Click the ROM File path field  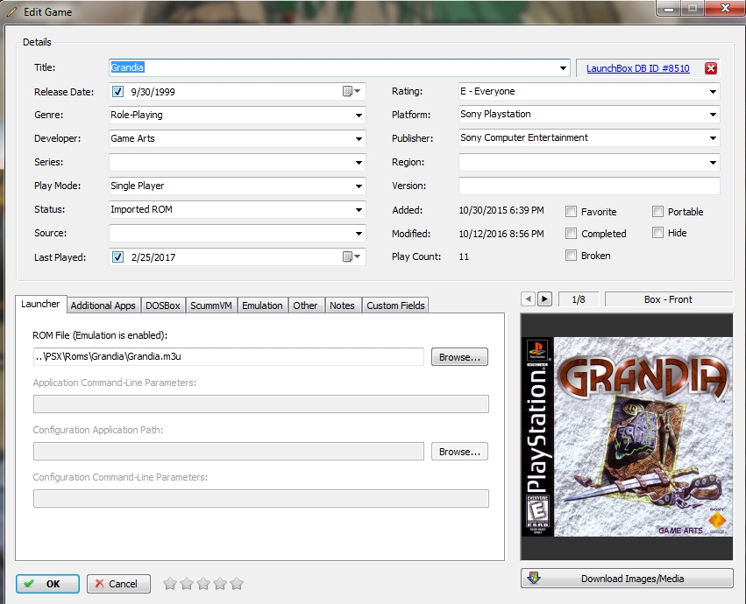229,356
